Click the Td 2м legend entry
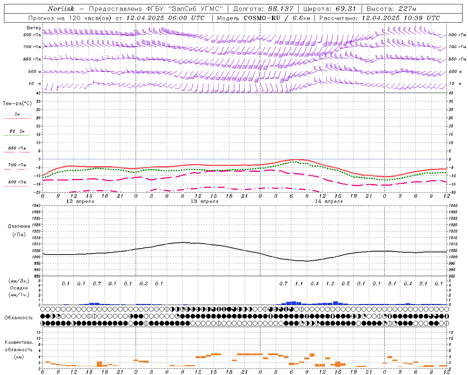468x375 pixels. click(x=17, y=131)
